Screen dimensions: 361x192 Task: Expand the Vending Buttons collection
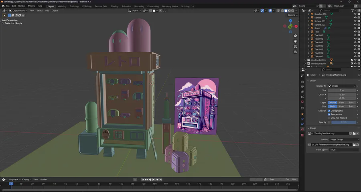pyautogui.click(x=305, y=60)
